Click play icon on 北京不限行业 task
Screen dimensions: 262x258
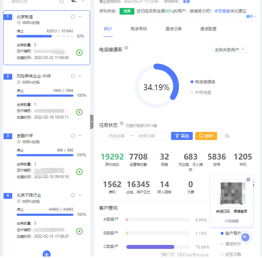79,231
